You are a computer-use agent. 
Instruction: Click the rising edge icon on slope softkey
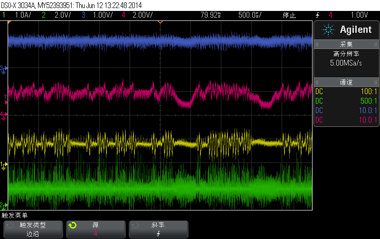pyautogui.click(x=158, y=233)
